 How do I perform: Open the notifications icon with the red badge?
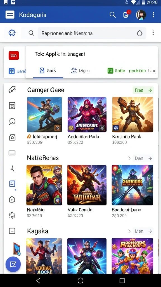127,15
